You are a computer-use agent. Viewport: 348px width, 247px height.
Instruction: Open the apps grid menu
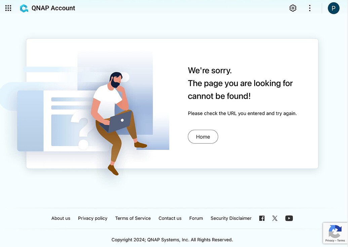pos(8,8)
